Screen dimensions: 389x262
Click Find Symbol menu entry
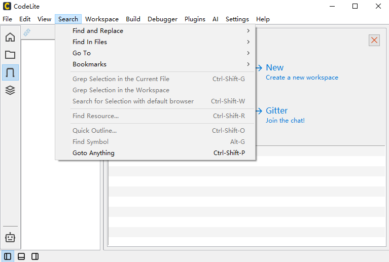[x=156, y=142]
